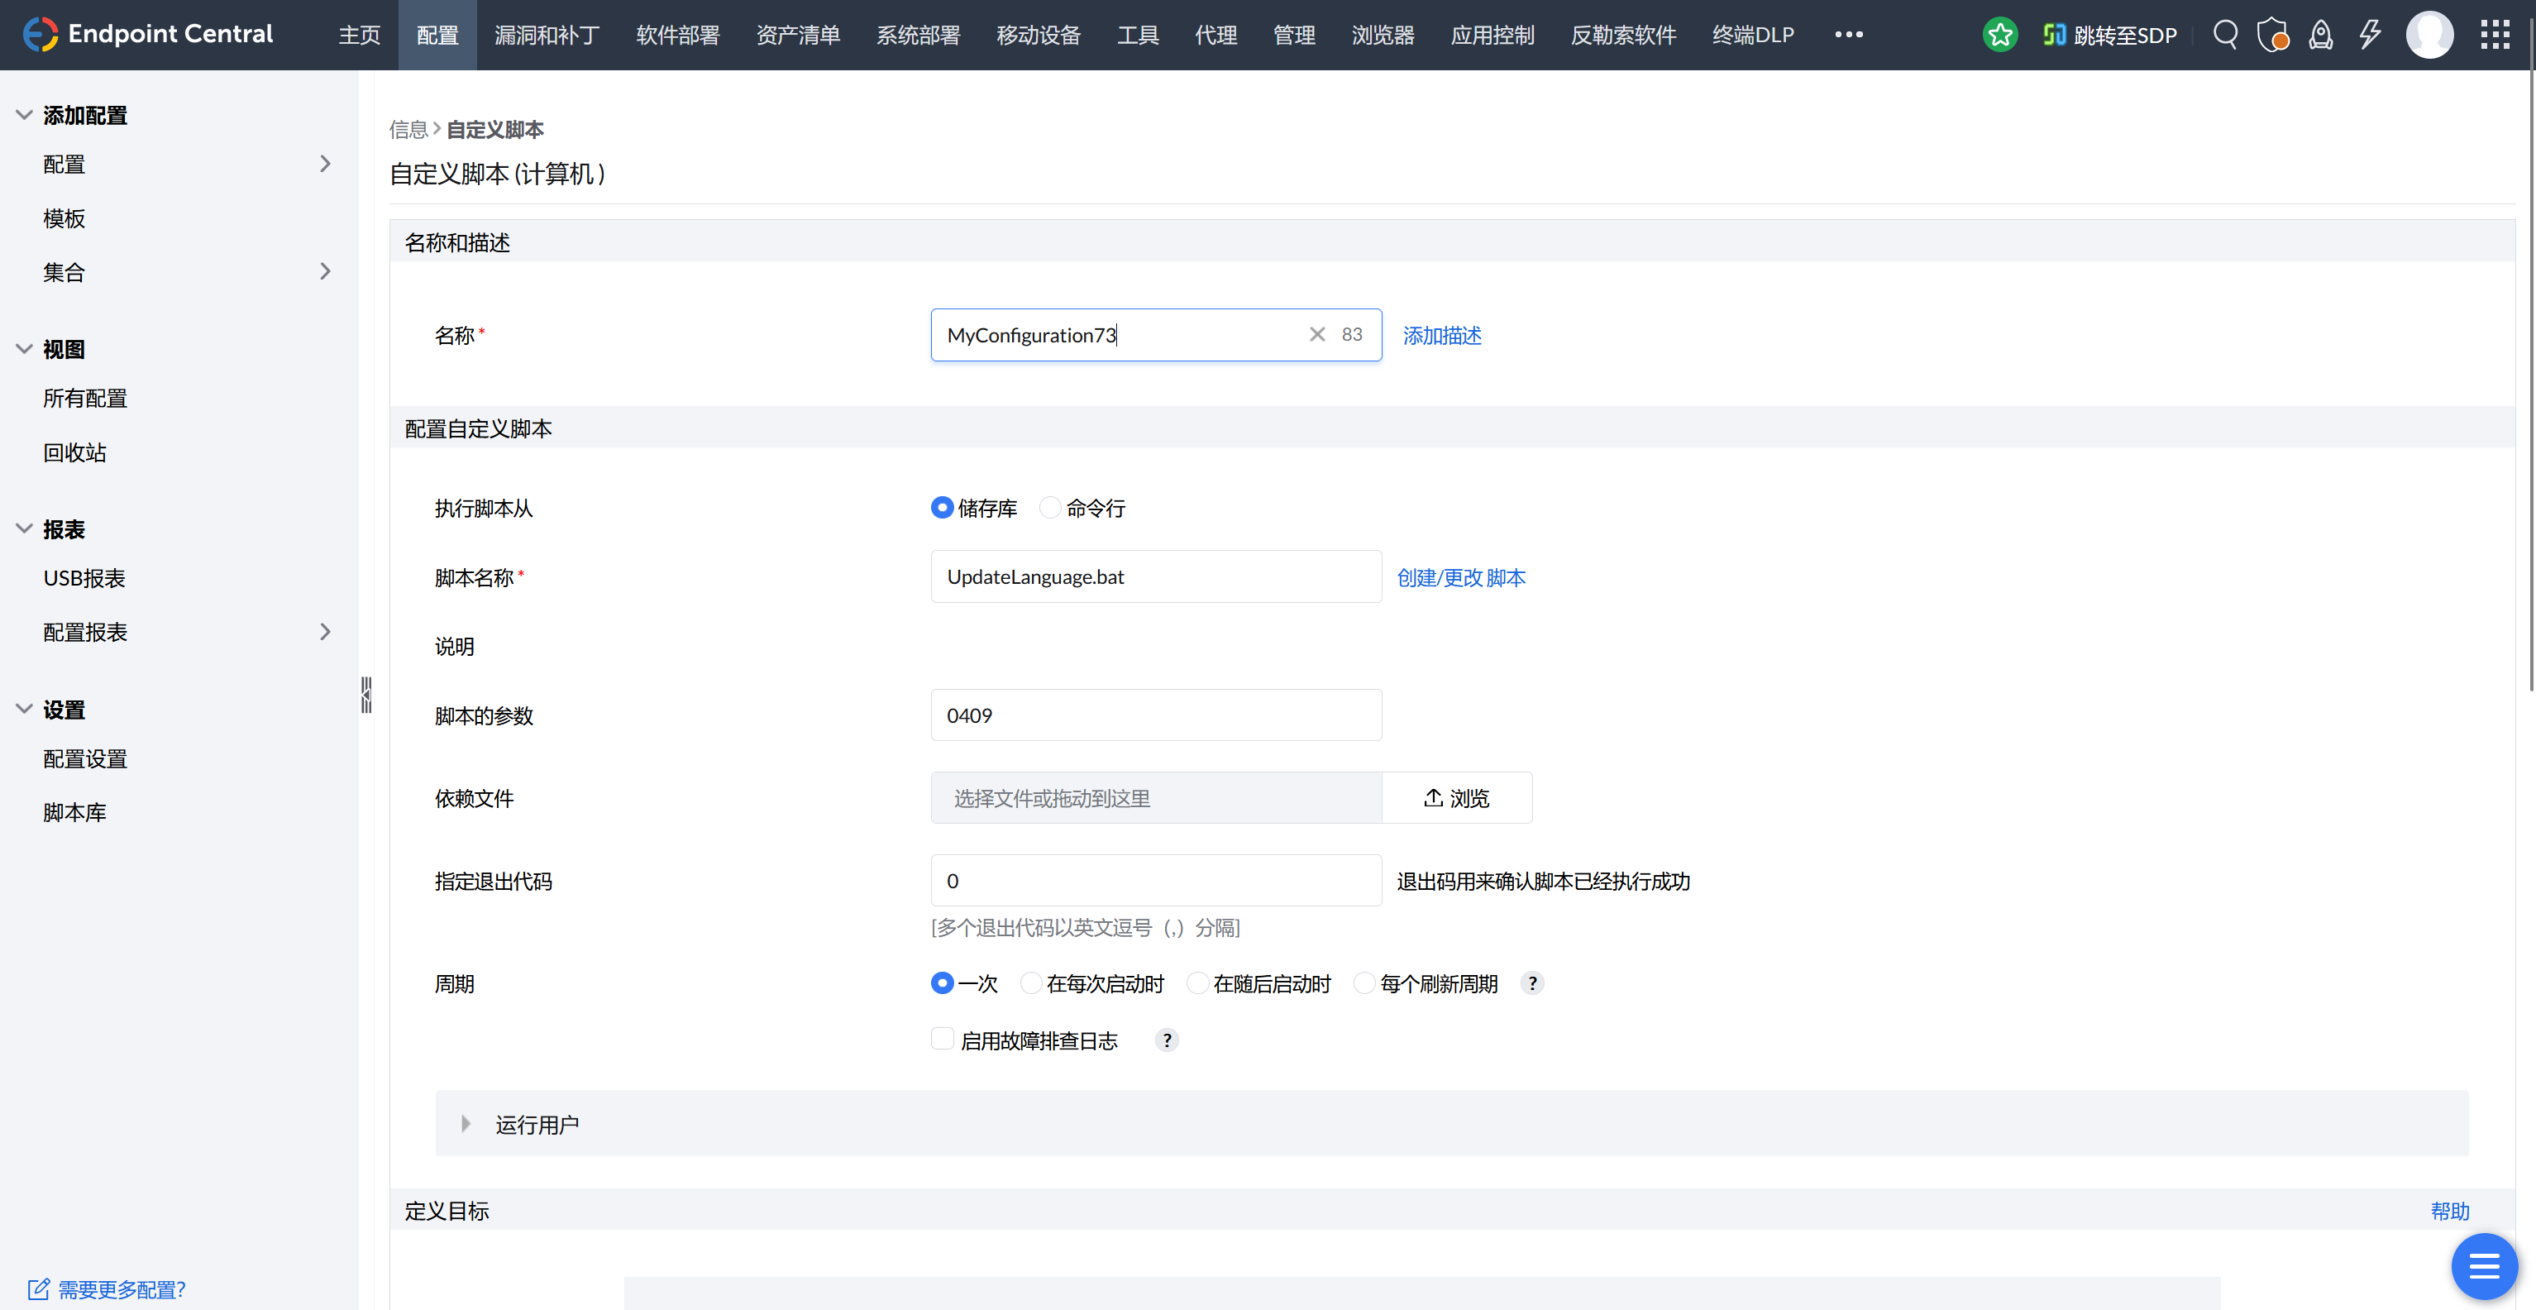Click into the 脚本的参数 input field
Viewport: 2536px width, 1310px height.
(x=1156, y=715)
